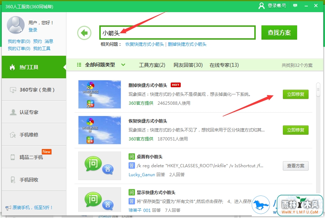Switch to 在线专家(13) tab

[x=224, y=65]
